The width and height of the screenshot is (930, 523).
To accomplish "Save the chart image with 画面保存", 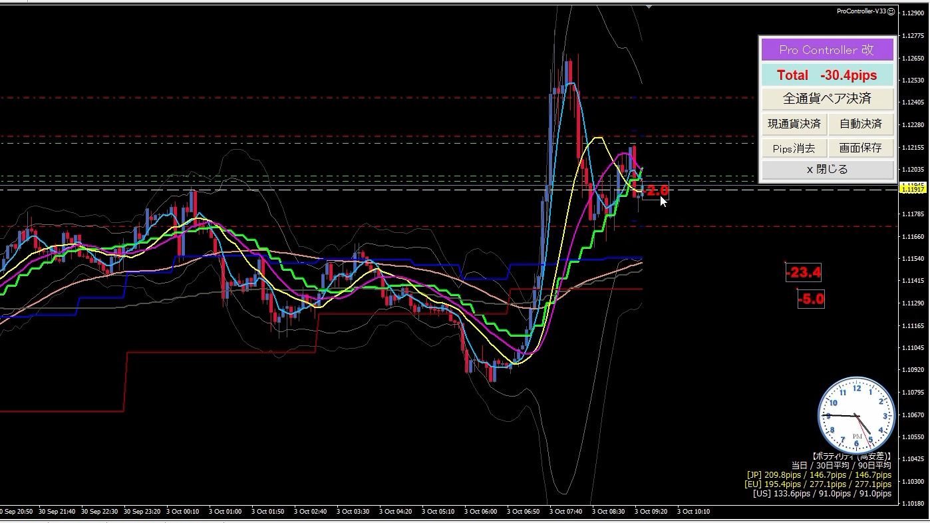I will tap(861, 148).
